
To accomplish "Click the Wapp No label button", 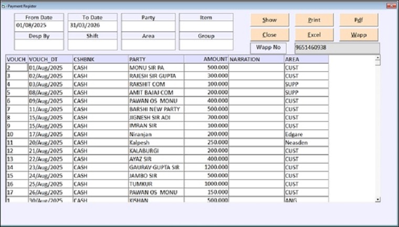I will click(x=268, y=48).
